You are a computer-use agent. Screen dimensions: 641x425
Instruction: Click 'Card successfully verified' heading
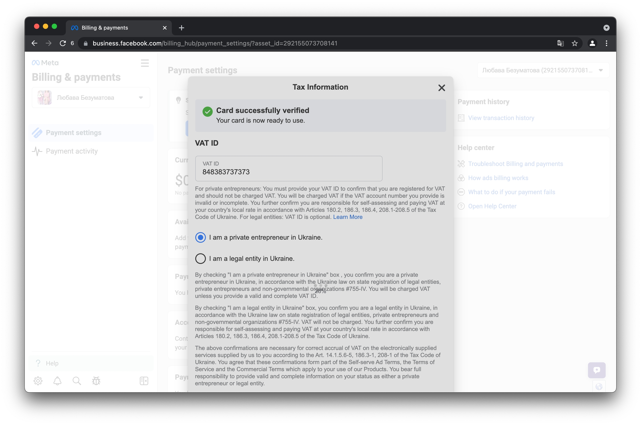[263, 110]
